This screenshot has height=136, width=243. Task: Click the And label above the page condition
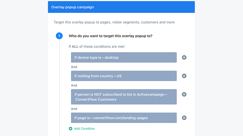coord(74,109)
